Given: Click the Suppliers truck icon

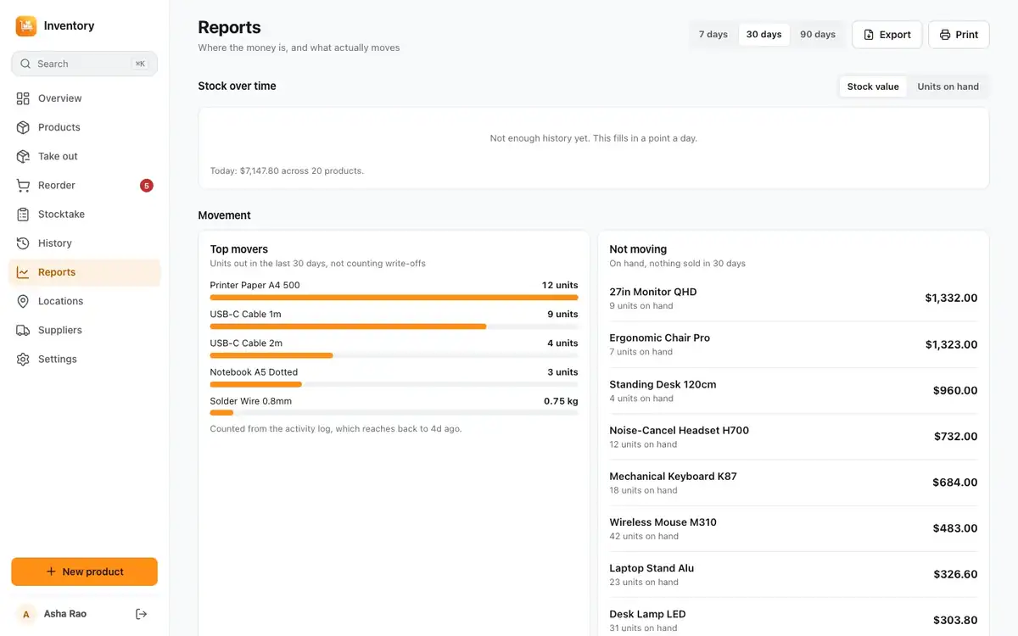Looking at the screenshot, I should point(23,330).
